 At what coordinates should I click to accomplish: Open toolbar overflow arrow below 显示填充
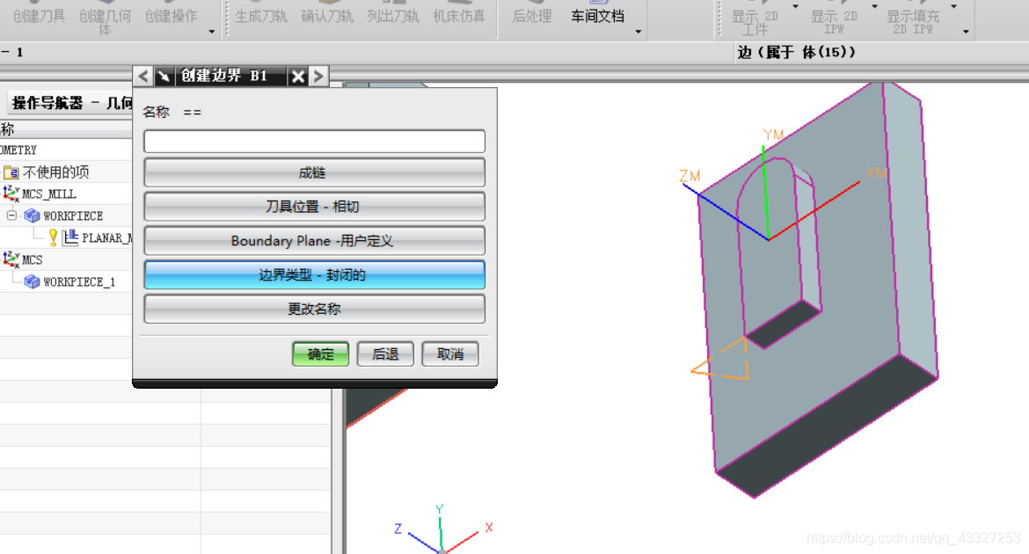(966, 32)
